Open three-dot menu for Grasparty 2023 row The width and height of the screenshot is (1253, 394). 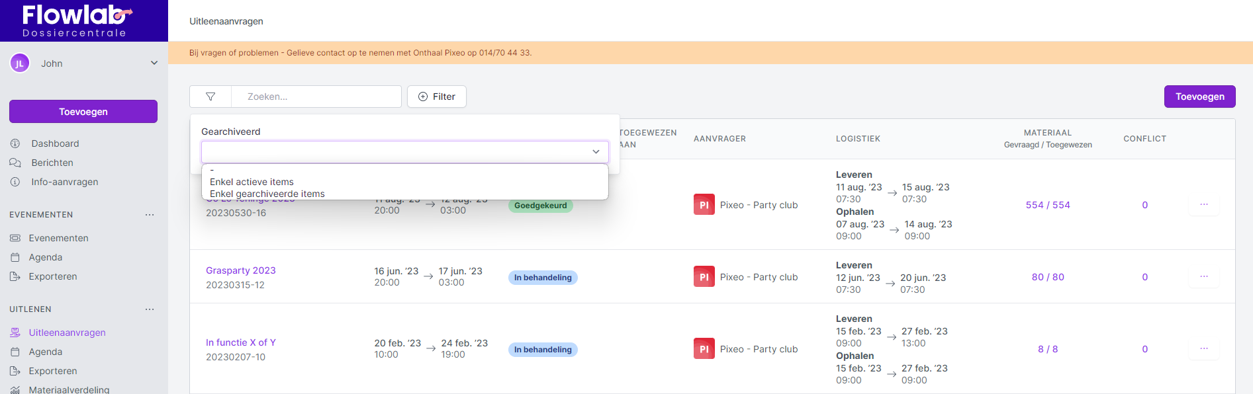[x=1203, y=277]
